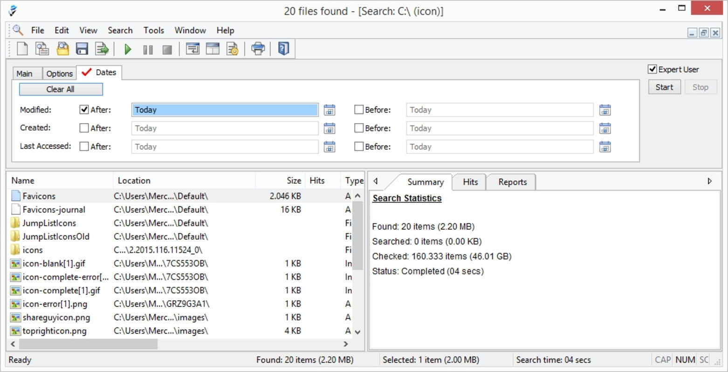Switch to the Options tab
The image size is (728, 372).
pos(59,73)
